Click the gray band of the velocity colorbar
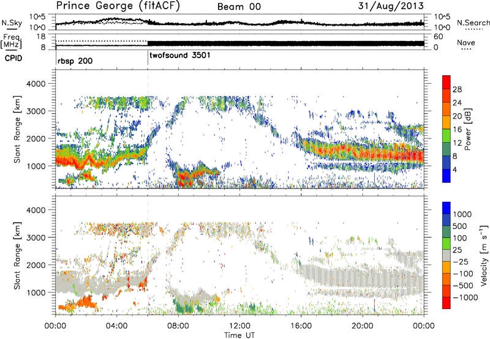This screenshot has width=490, height=339. [x=447, y=255]
